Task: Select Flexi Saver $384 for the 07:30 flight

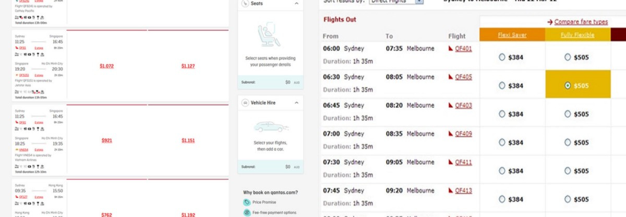Action: [502, 171]
